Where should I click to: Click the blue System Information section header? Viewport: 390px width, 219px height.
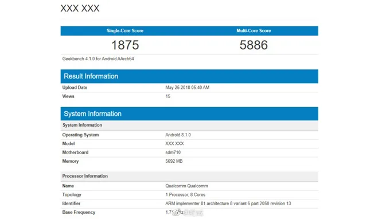(x=189, y=114)
